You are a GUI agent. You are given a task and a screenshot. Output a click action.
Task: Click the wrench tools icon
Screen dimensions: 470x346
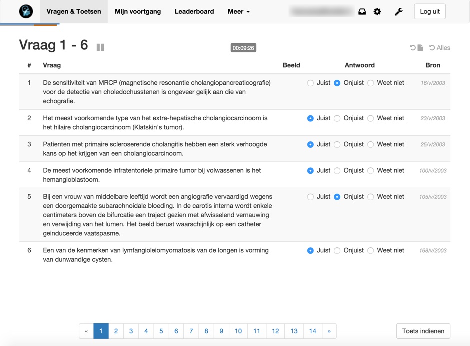click(x=399, y=12)
